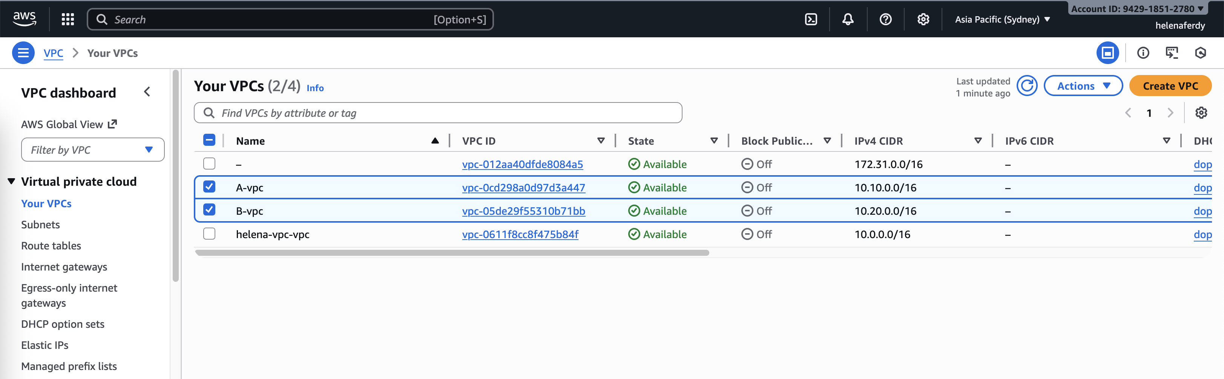The width and height of the screenshot is (1224, 379).
Task: Open the AWS services grid menu
Action: [68, 20]
